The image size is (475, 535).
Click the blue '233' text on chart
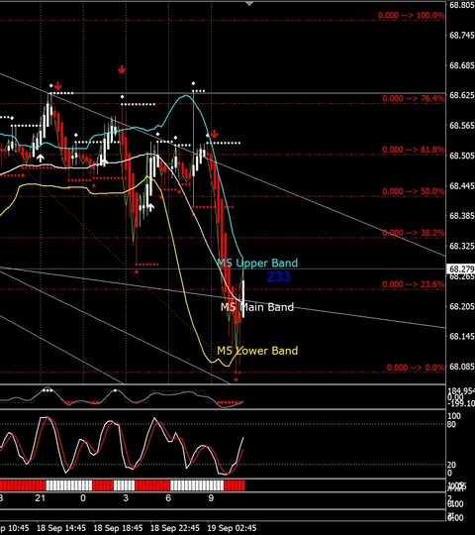click(x=279, y=276)
